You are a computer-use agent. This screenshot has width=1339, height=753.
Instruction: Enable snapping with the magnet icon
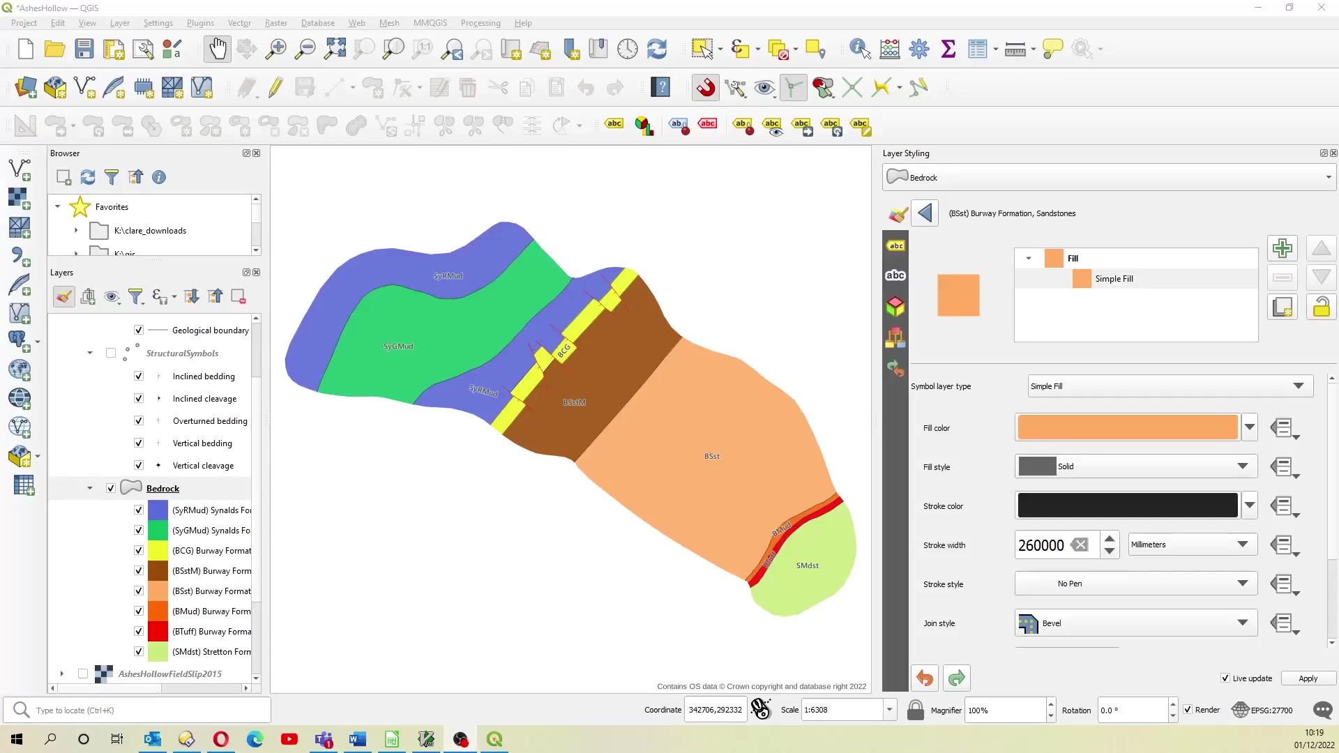click(x=706, y=88)
